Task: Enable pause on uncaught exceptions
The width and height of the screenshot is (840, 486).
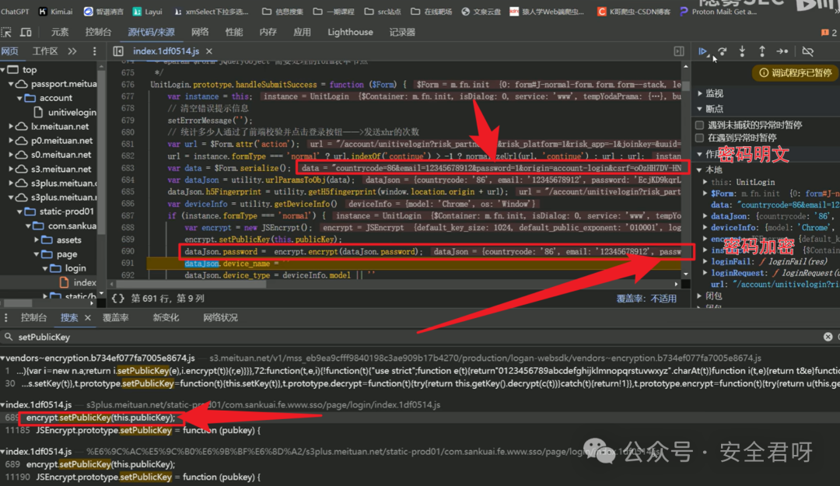Action: click(699, 124)
